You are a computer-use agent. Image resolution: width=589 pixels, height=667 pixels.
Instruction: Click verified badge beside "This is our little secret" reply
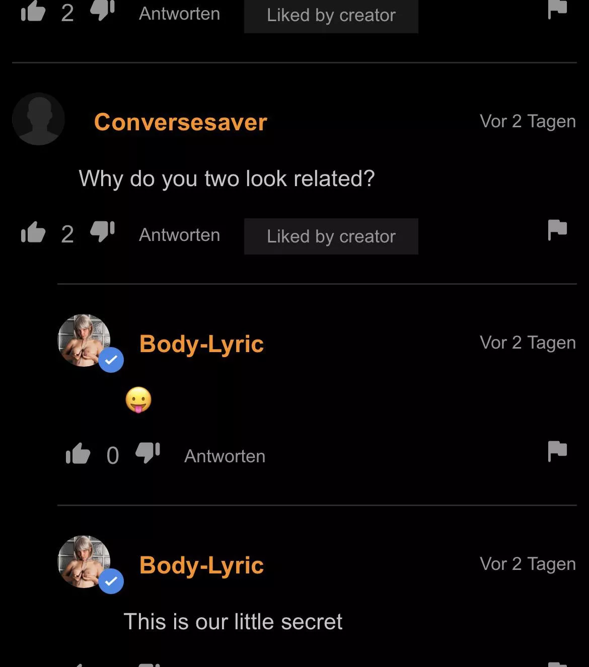111,581
